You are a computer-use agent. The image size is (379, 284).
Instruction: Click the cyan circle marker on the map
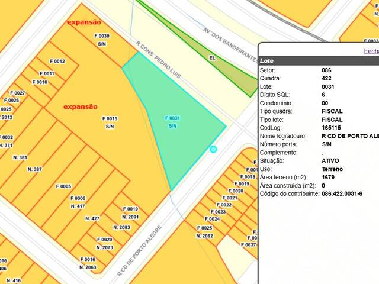(213, 150)
